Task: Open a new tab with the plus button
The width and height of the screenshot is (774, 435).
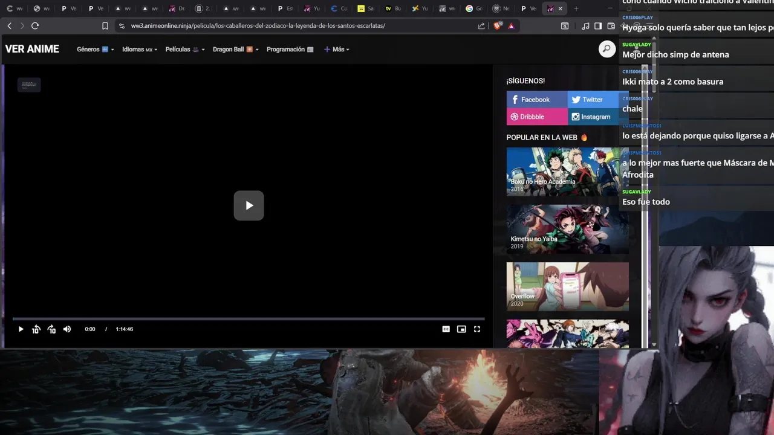Action: (x=576, y=8)
